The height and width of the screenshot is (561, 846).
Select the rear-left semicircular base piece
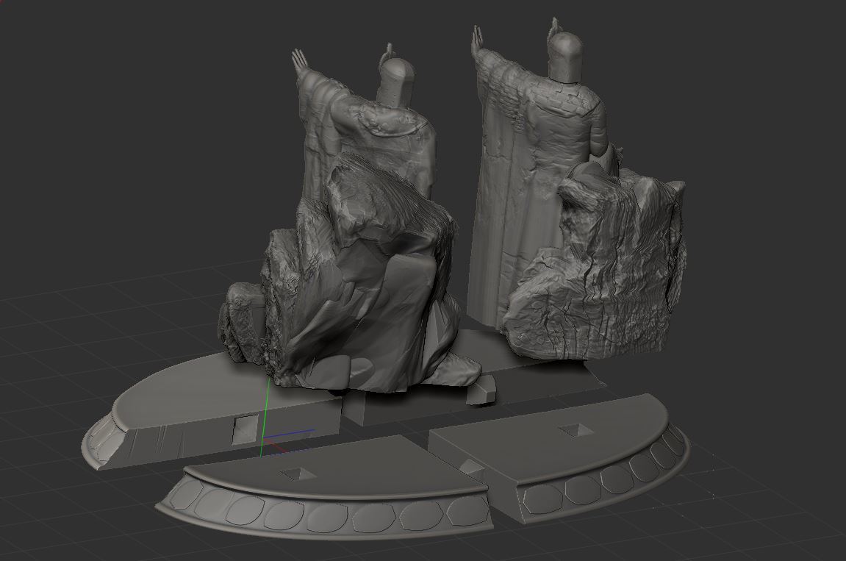click(210, 413)
